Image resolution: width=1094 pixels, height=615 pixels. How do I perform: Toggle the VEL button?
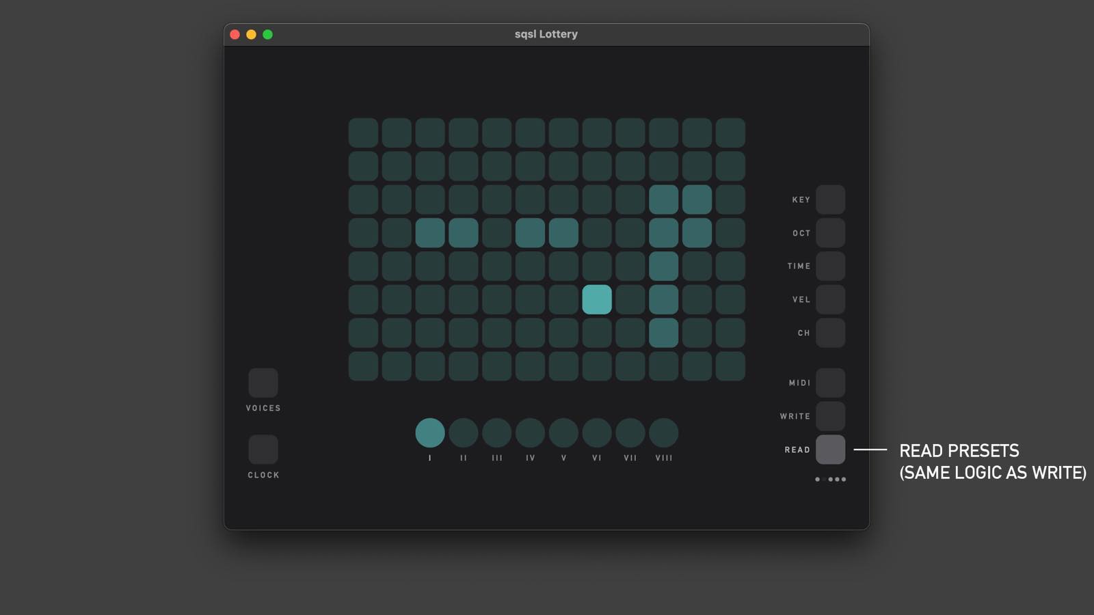[830, 299]
